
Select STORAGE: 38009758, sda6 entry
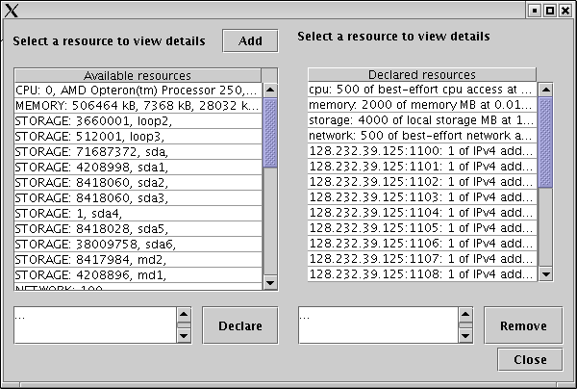pos(138,244)
